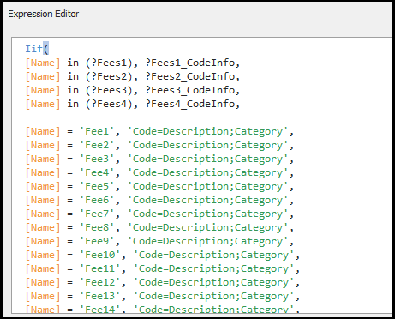Click the [Name] field on the Fee10 line
The height and width of the screenshot is (319, 395).
tap(43, 255)
